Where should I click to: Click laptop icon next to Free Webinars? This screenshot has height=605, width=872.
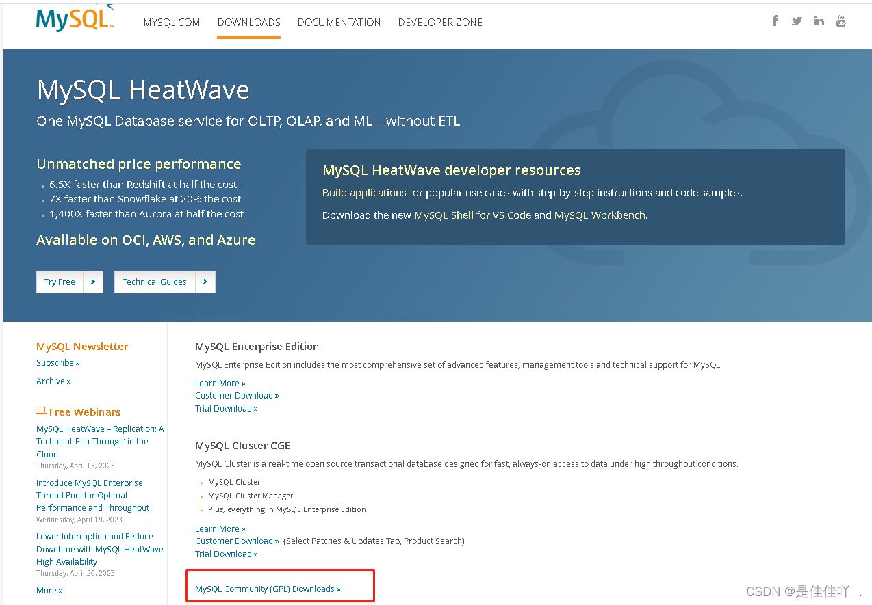tap(41, 412)
